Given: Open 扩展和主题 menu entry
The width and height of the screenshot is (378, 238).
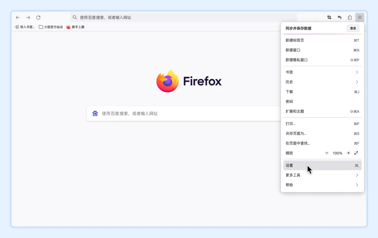Looking at the screenshot, I should pos(322,111).
